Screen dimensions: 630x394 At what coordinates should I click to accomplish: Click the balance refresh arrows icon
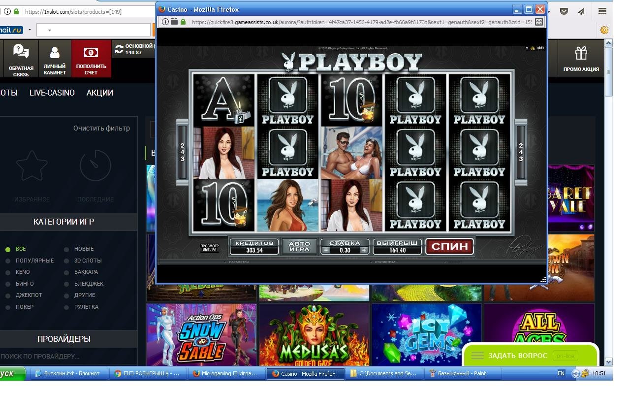pos(119,49)
